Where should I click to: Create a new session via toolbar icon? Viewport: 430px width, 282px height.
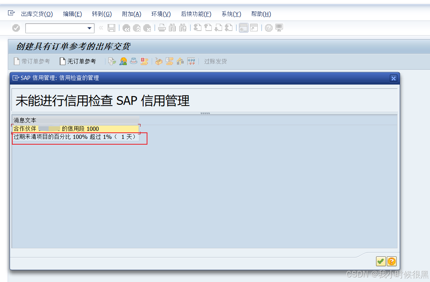(x=244, y=28)
